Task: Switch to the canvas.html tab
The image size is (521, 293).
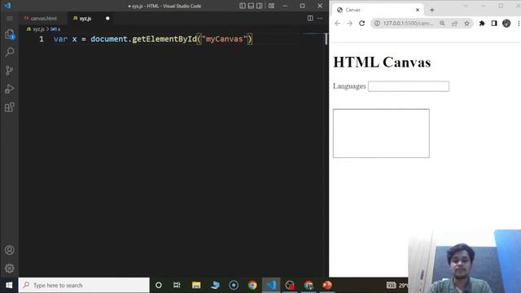Action: tap(43, 18)
